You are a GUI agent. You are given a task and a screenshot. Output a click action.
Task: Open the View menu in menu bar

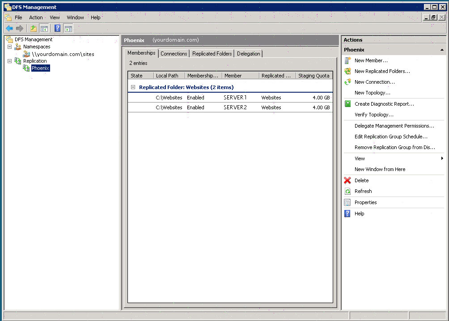55,17
